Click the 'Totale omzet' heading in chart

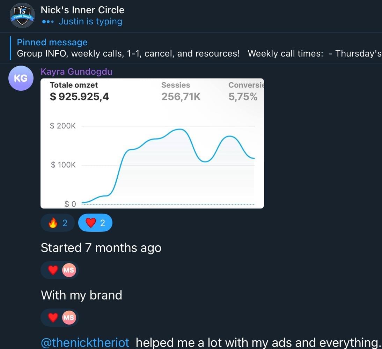click(x=74, y=85)
